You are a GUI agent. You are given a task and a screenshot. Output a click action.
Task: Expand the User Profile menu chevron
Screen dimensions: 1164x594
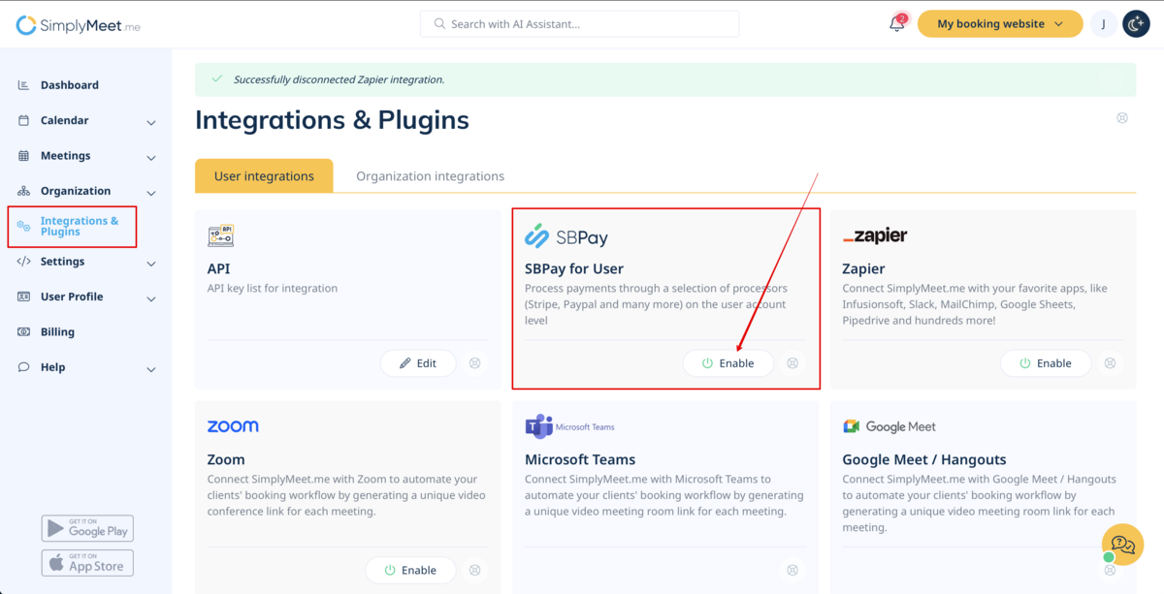[151, 298]
